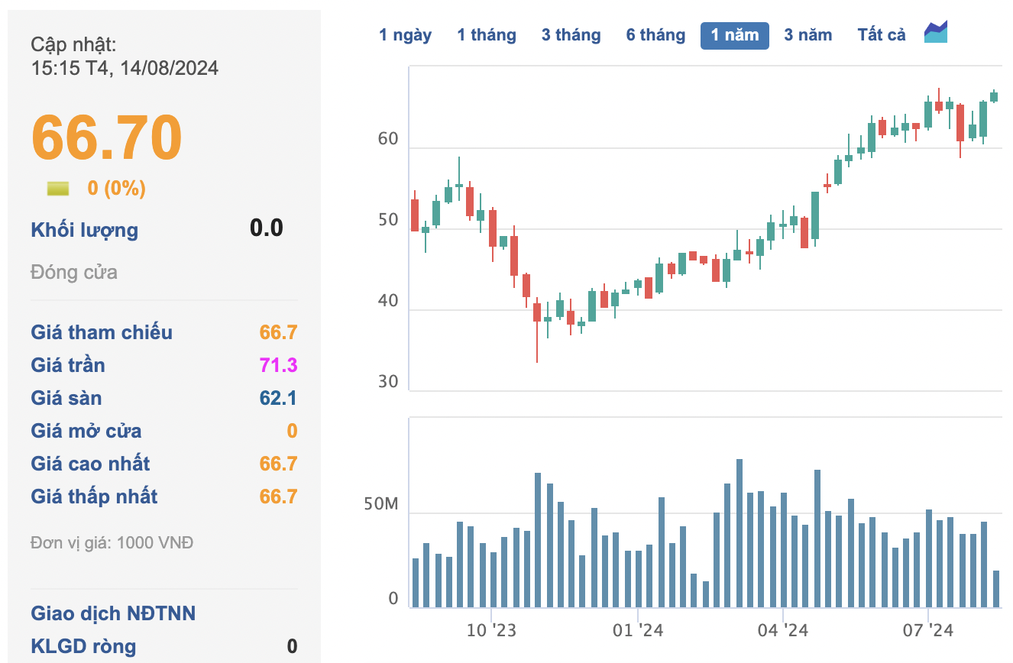
Task: Click the 07 '24 axis label
Action: 928,630
